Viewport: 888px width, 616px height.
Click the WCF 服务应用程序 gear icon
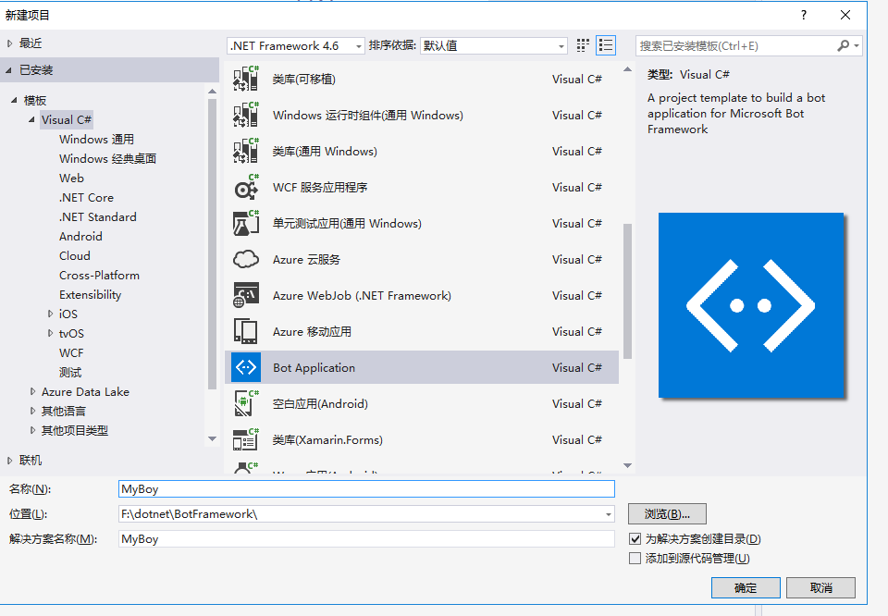246,188
